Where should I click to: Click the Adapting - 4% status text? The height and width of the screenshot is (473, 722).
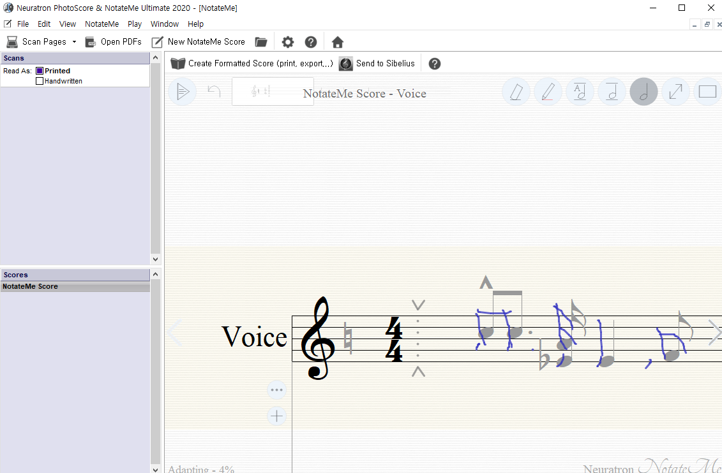coord(200,469)
